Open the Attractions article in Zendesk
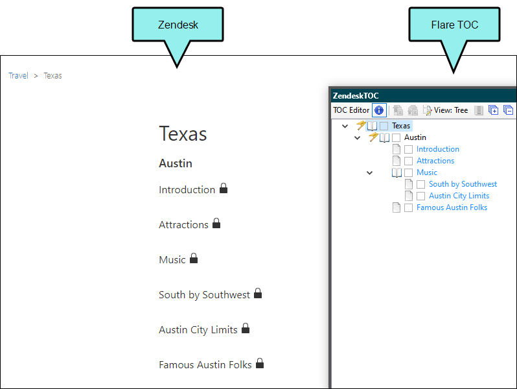This screenshot has width=517, height=389. [x=183, y=225]
